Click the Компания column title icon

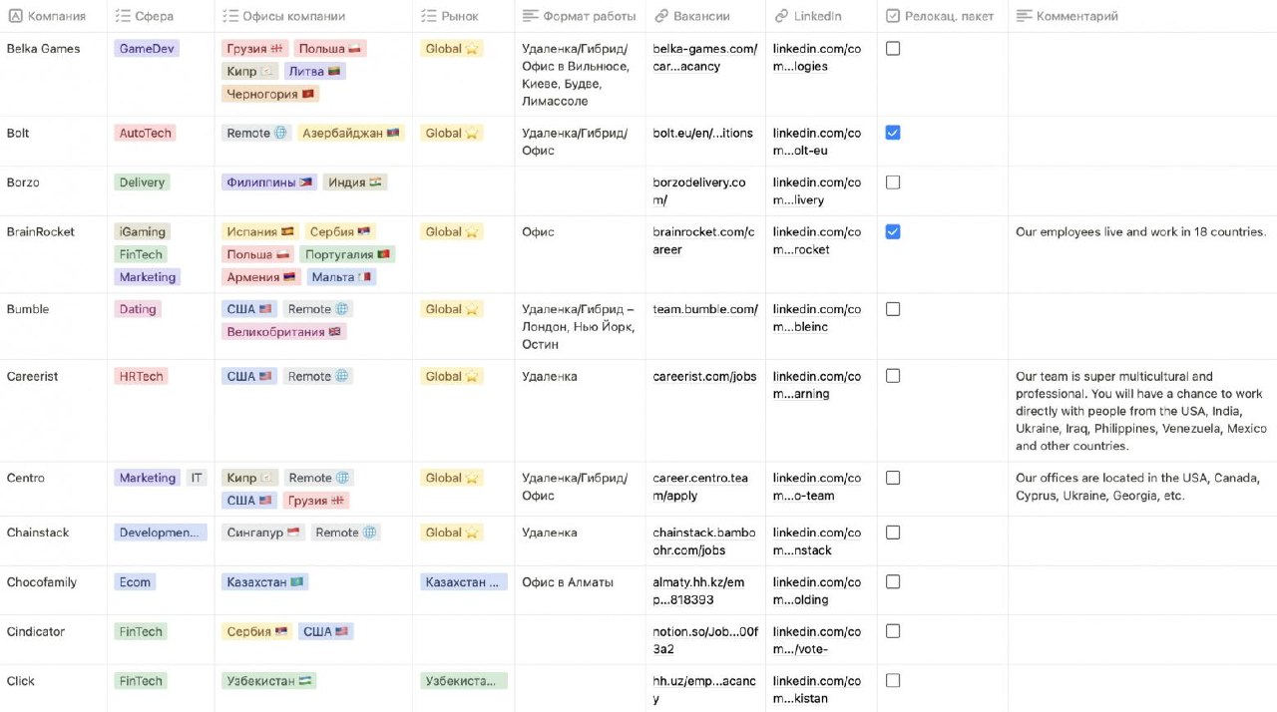pos(15,16)
